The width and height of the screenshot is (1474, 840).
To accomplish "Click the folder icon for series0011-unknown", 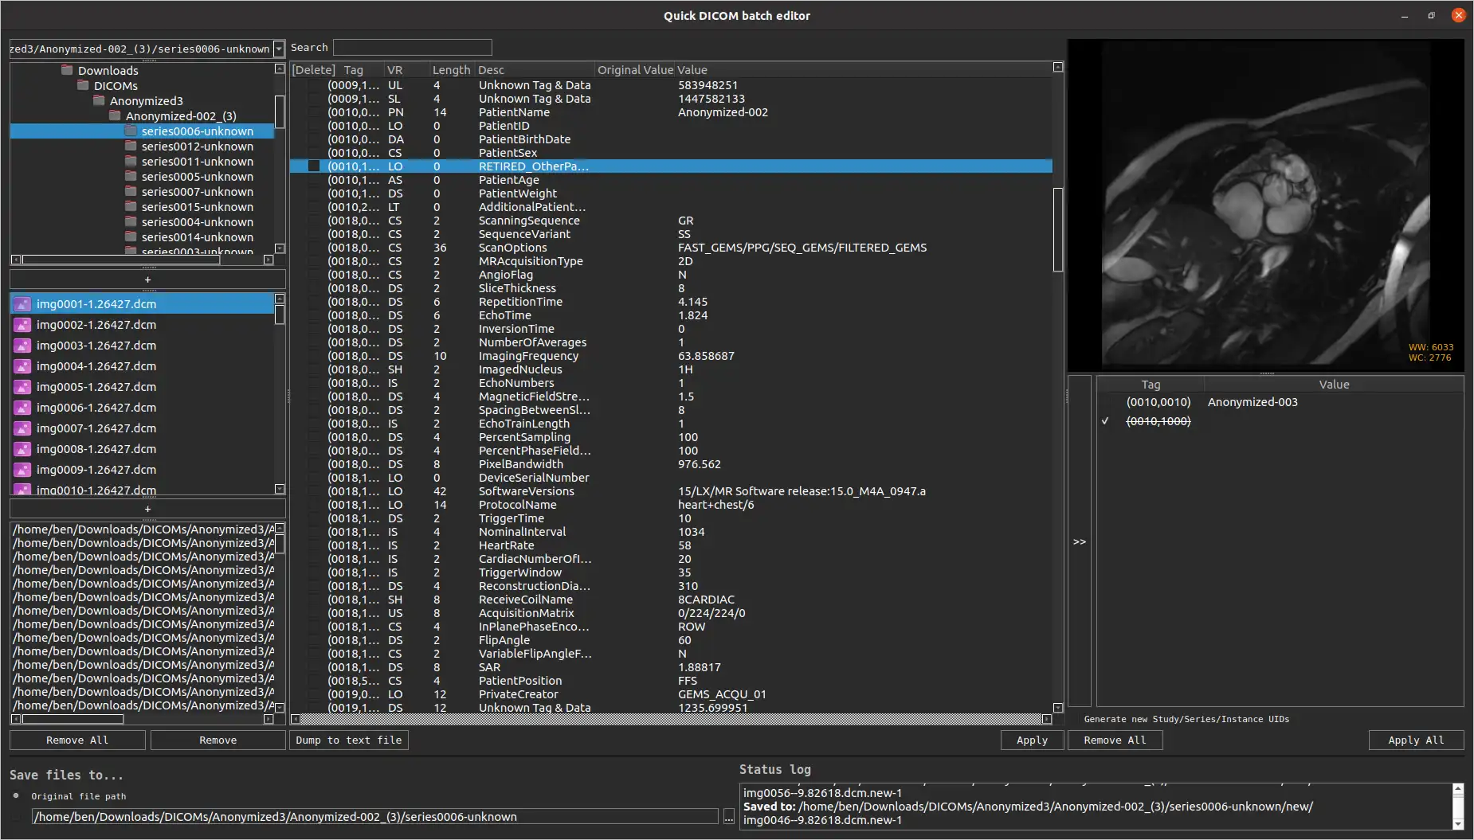I will coord(131,162).
